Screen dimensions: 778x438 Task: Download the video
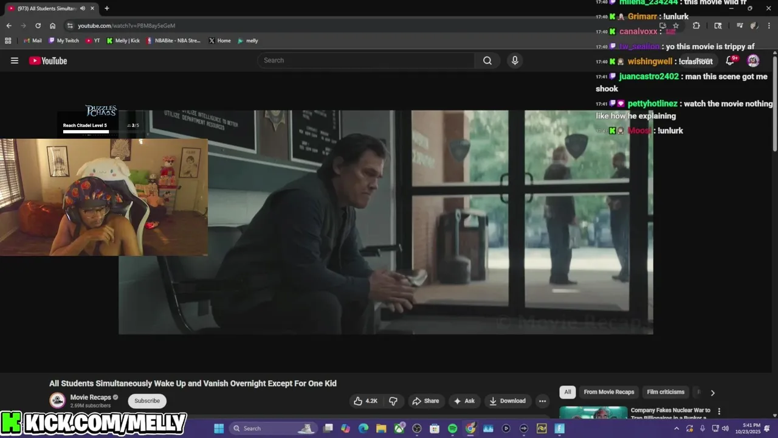tap(508, 401)
